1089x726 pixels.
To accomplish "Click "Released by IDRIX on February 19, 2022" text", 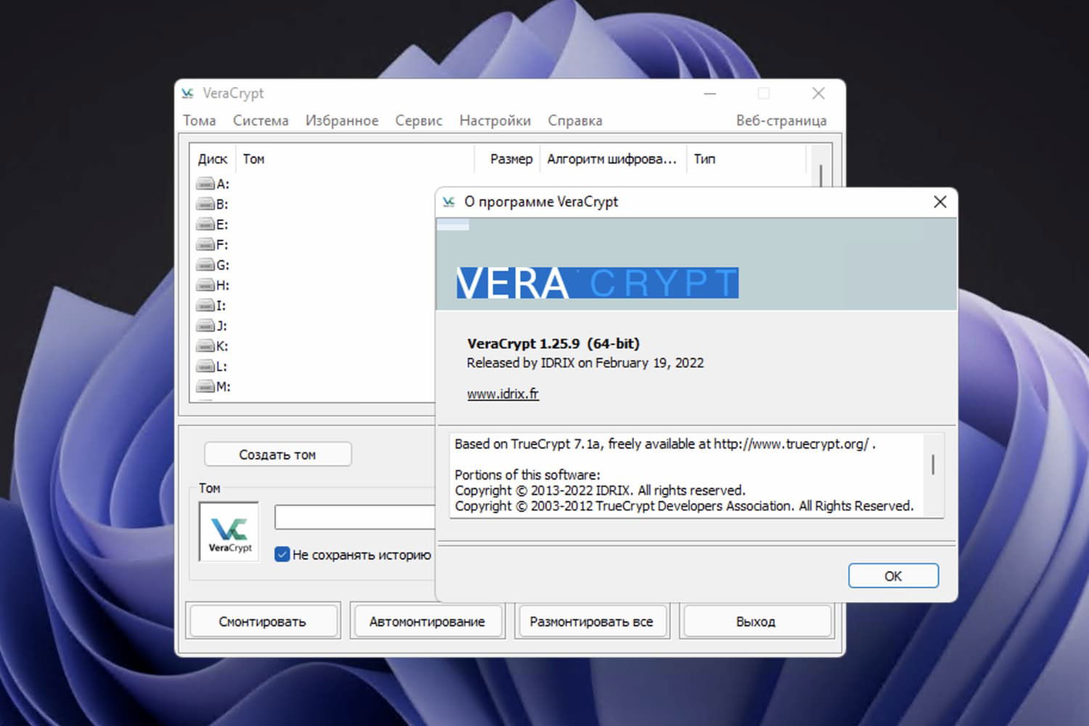I will (585, 363).
